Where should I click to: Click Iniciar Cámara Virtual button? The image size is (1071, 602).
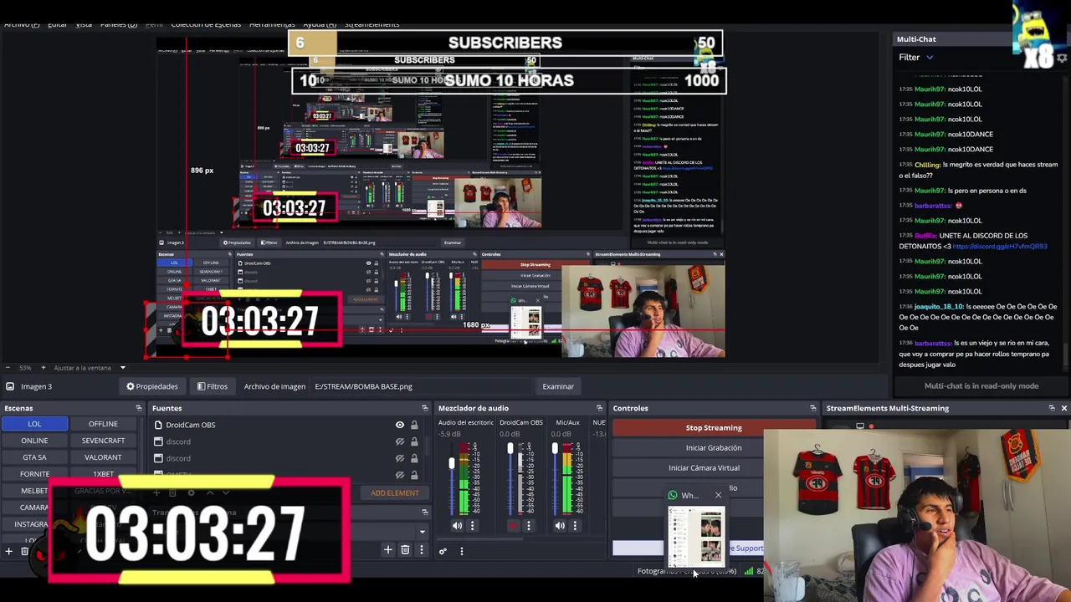(705, 468)
